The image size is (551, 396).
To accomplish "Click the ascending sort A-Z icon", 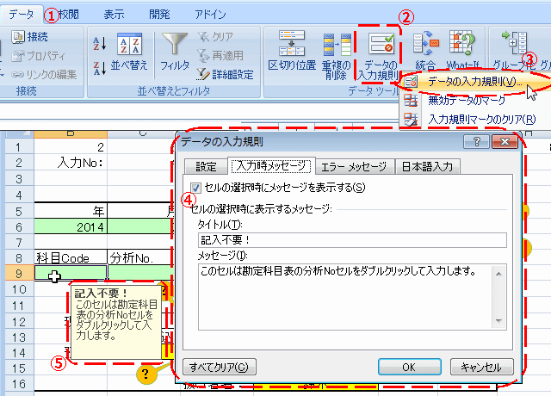I will (x=99, y=38).
